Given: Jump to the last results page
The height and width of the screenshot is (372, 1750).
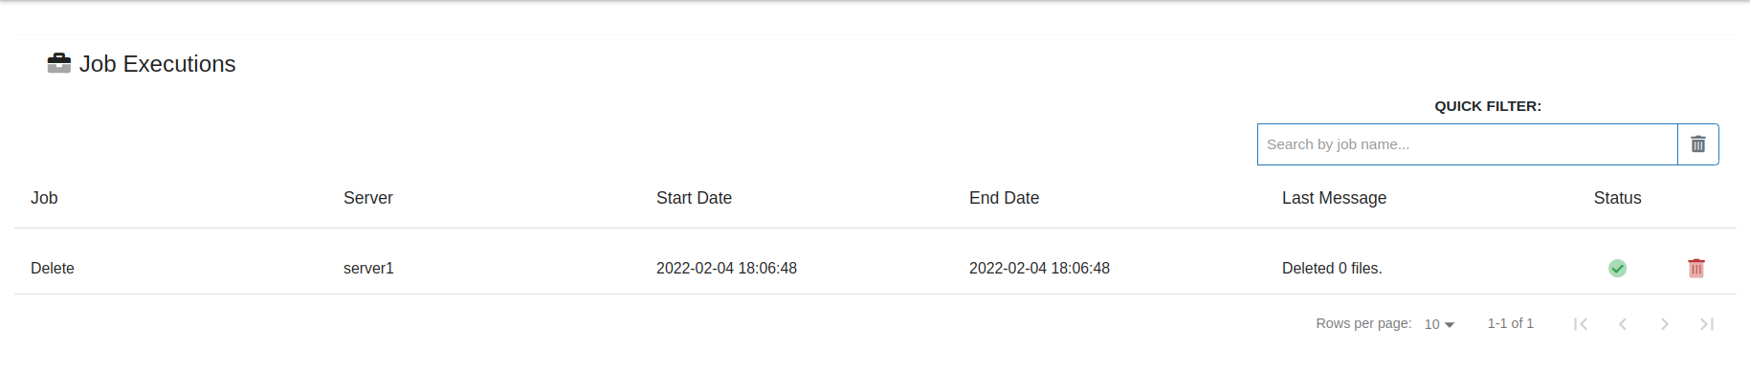Looking at the screenshot, I should coord(1707,324).
